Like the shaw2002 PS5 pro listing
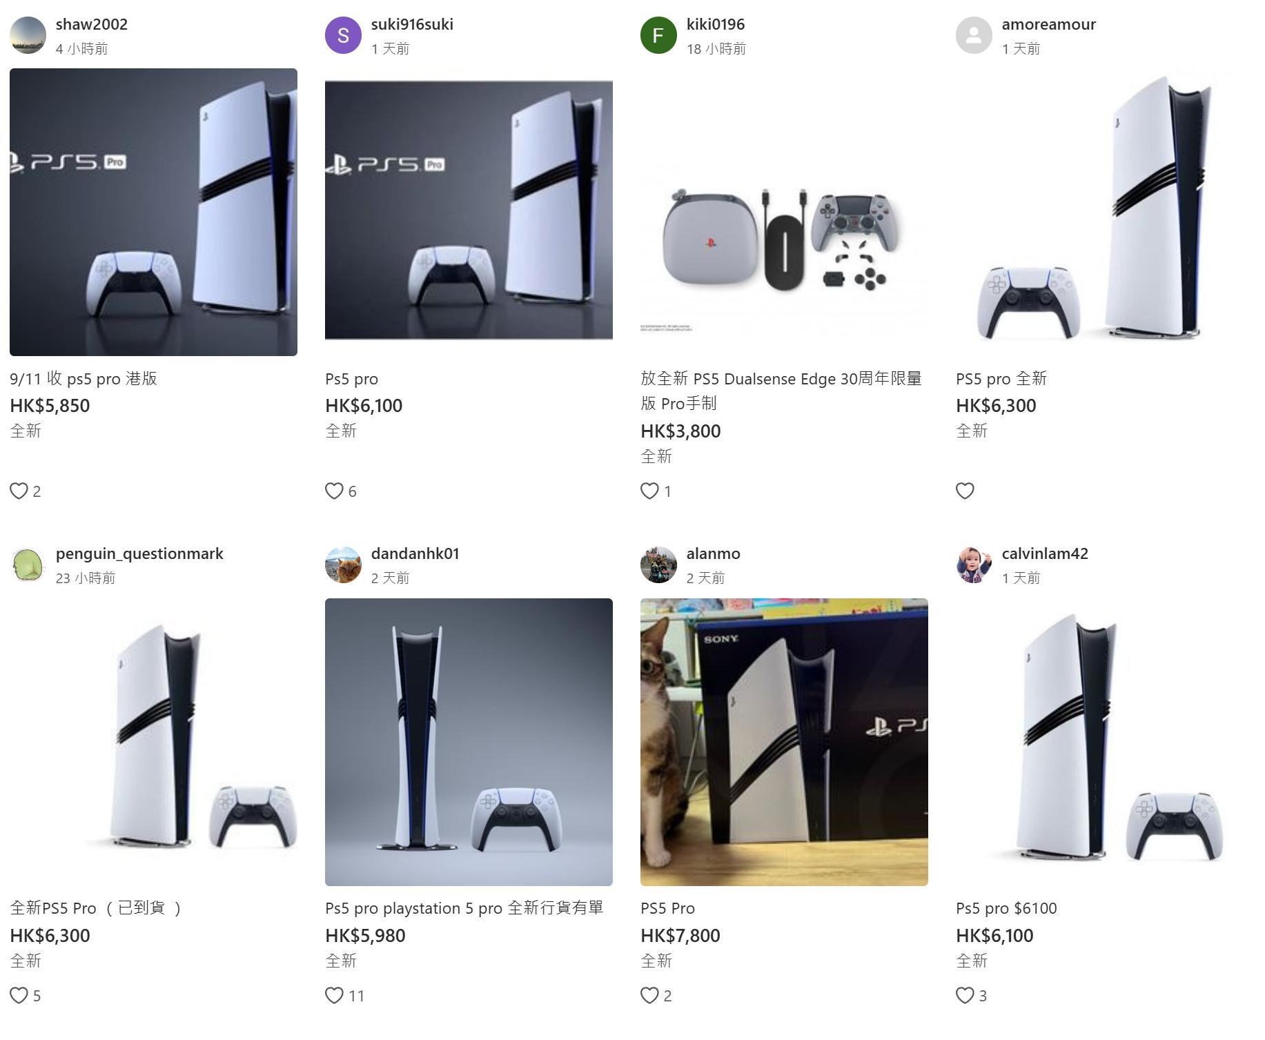Viewport: 1265px width, 1040px height. click(x=19, y=491)
